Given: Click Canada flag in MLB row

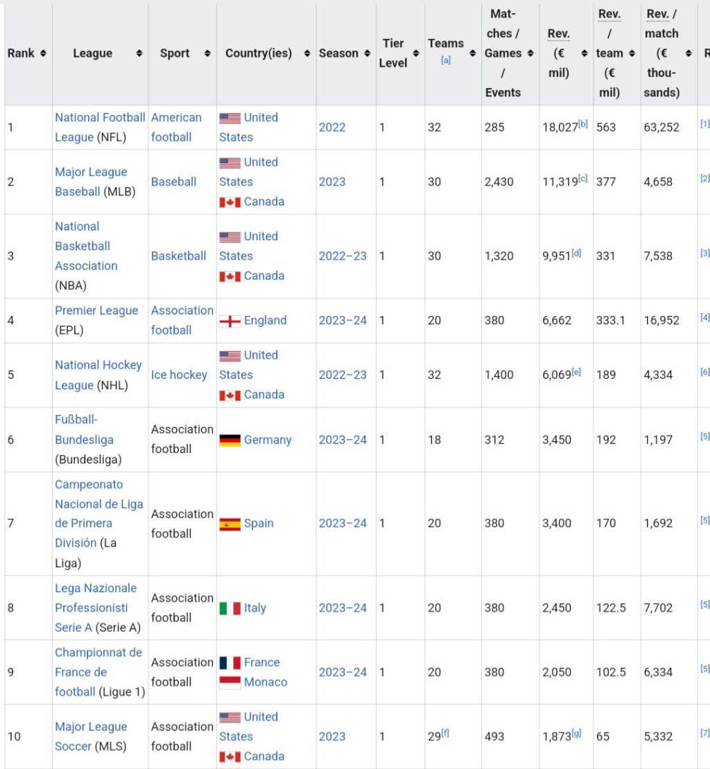Looking at the screenshot, I should 230,202.
